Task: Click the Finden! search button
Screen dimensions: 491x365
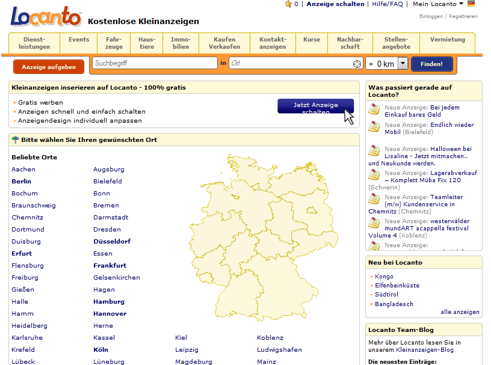Action: (x=432, y=64)
